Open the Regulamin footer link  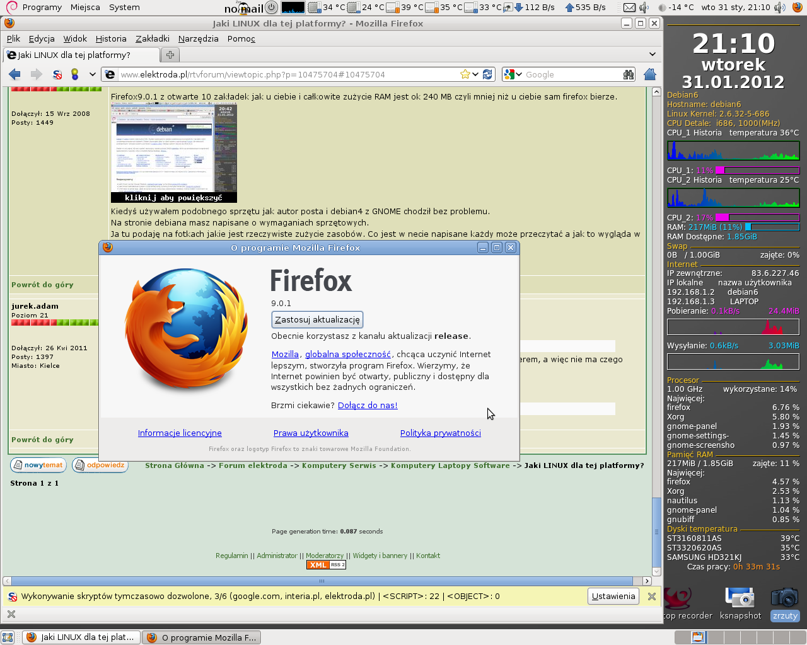[232, 556]
